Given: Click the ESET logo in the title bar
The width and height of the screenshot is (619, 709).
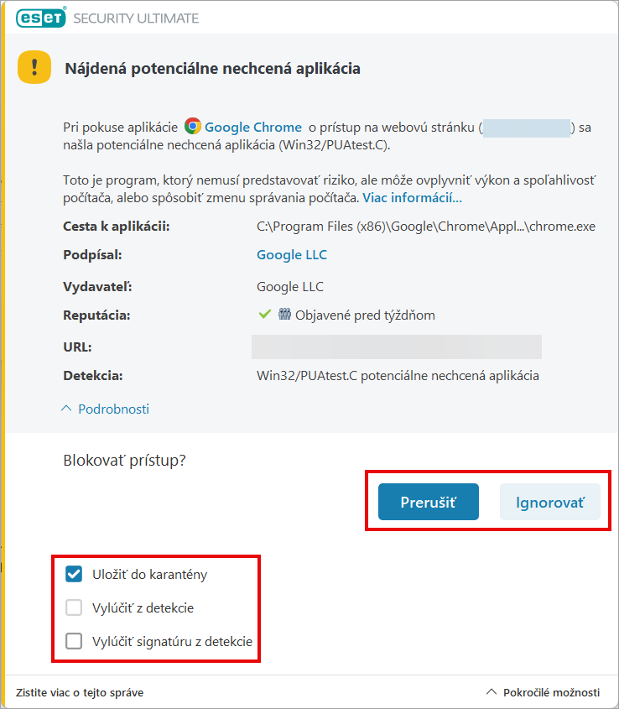Looking at the screenshot, I should pyautogui.click(x=39, y=17).
